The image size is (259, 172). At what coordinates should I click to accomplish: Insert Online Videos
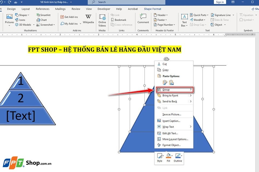click(102, 20)
